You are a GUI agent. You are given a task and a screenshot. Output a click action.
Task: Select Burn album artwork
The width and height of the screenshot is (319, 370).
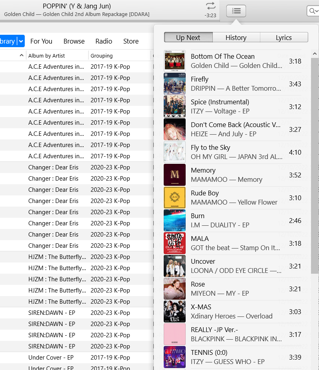[175, 221]
